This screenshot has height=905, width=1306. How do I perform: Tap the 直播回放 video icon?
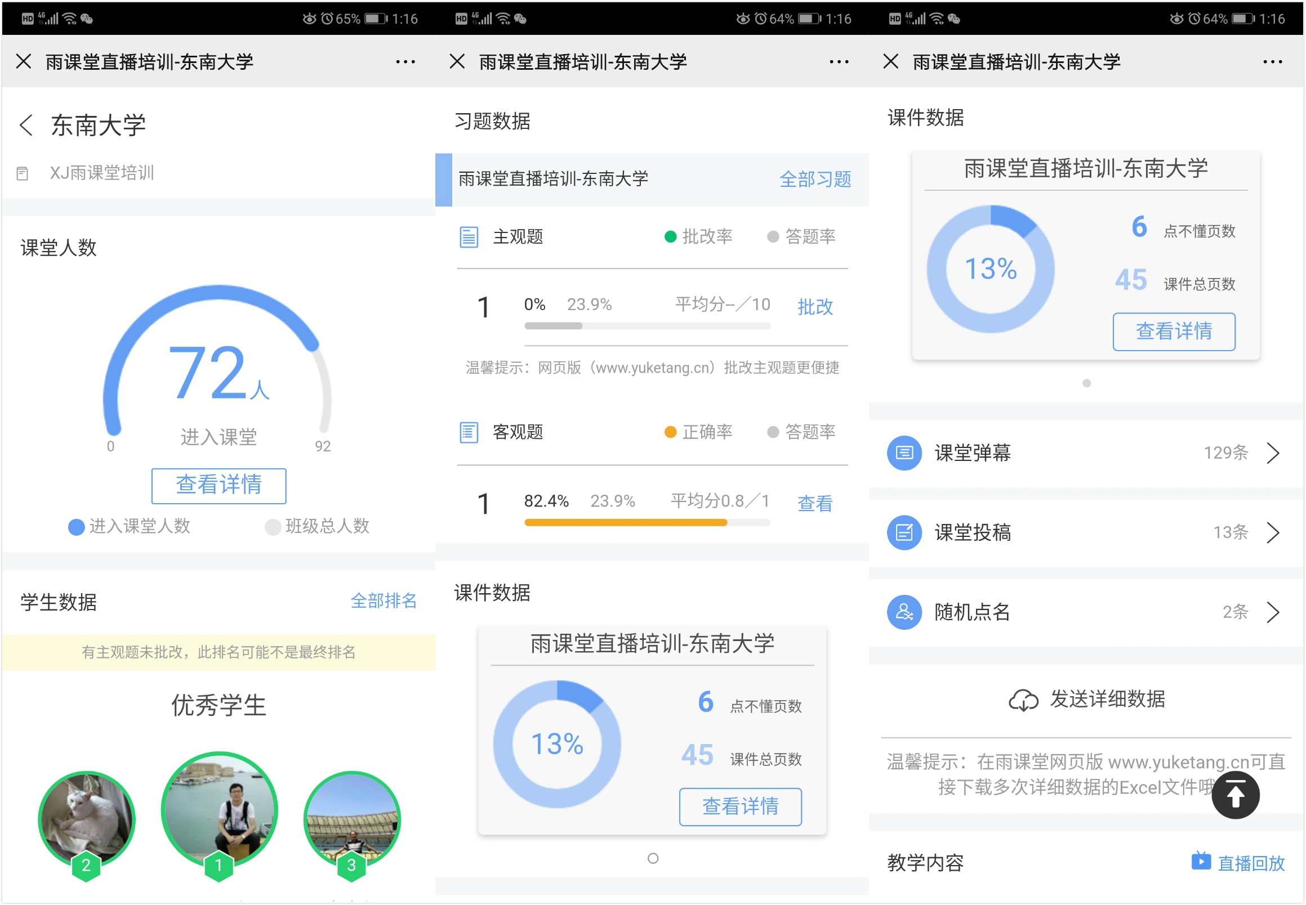(x=1202, y=861)
